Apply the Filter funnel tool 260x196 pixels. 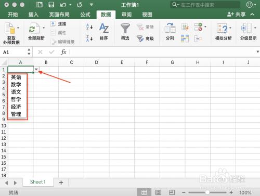tap(125, 28)
